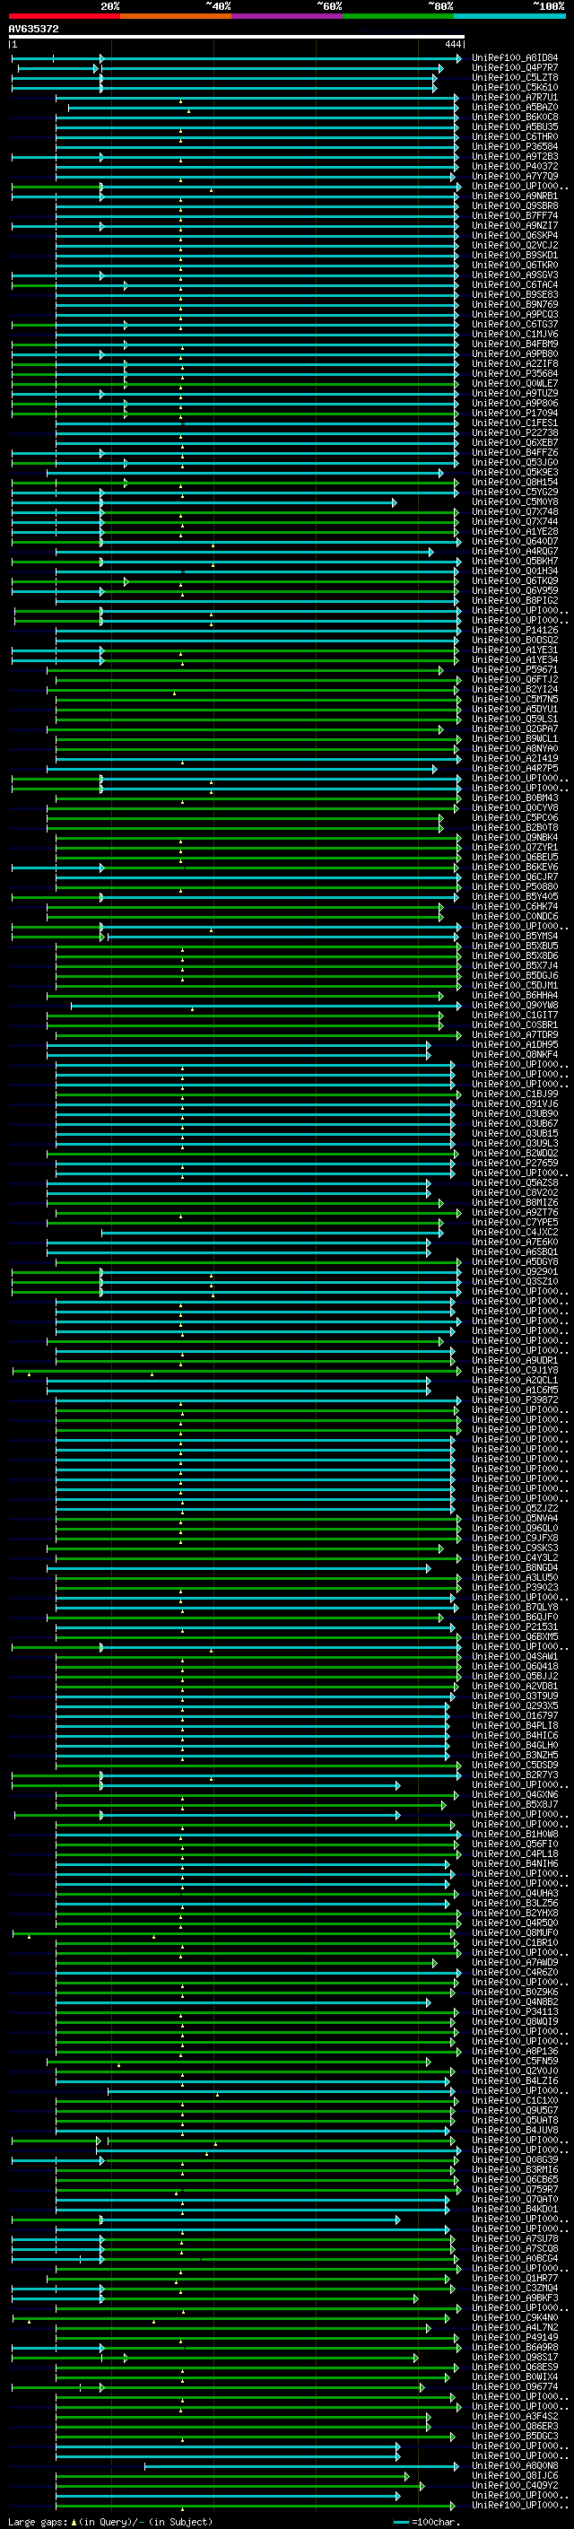Select UniRef100_Q4N8B2 row label
Screen dimensions: 574x2529
tap(514, 2002)
